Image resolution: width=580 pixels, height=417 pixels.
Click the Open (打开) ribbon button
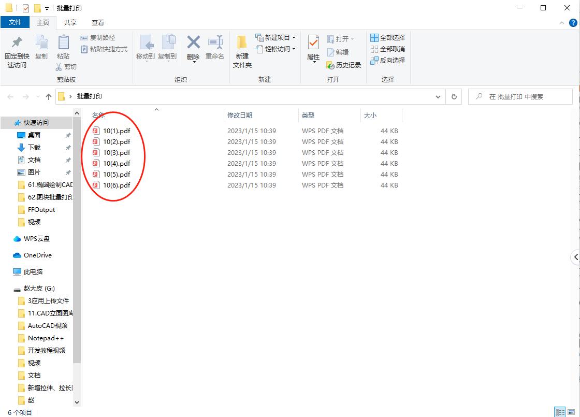pyautogui.click(x=341, y=39)
